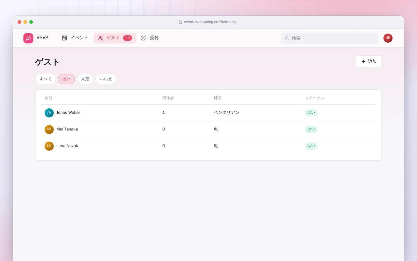Click the JW avatar for Jonas Weber
The width and height of the screenshot is (417, 261).
[x=49, y=113]
